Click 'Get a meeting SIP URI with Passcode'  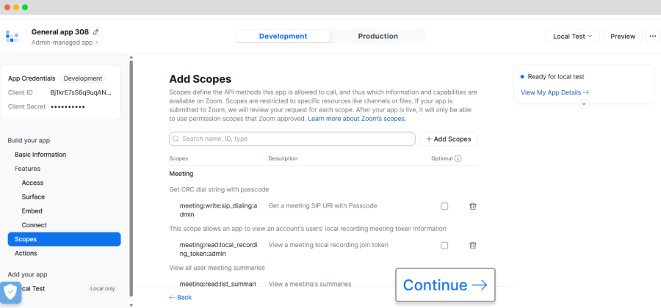coord(322,206)
